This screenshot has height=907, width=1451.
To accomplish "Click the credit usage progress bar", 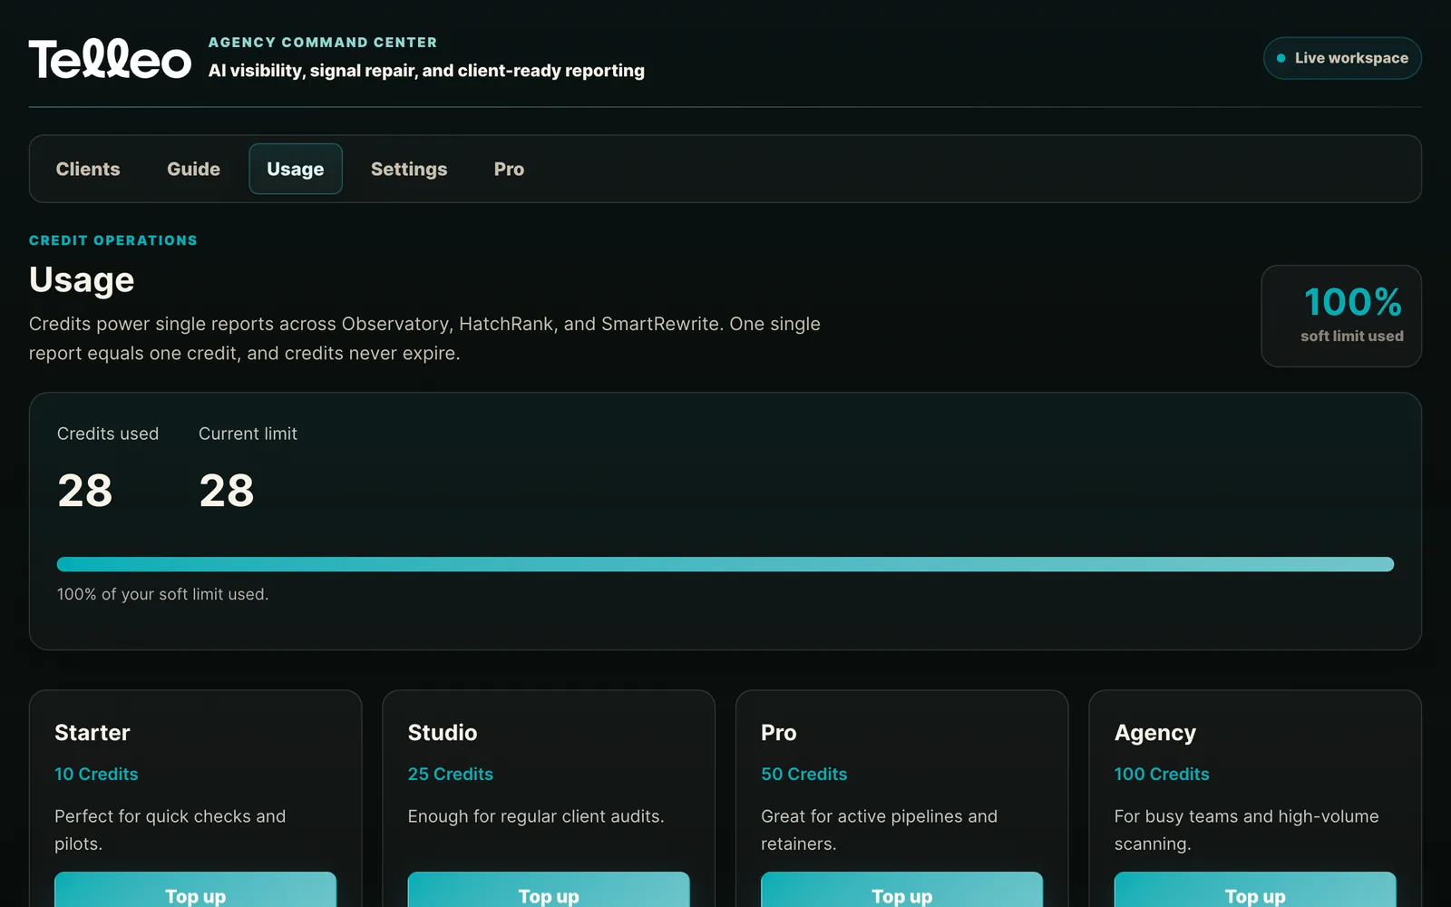I will (x=725, y=564).
